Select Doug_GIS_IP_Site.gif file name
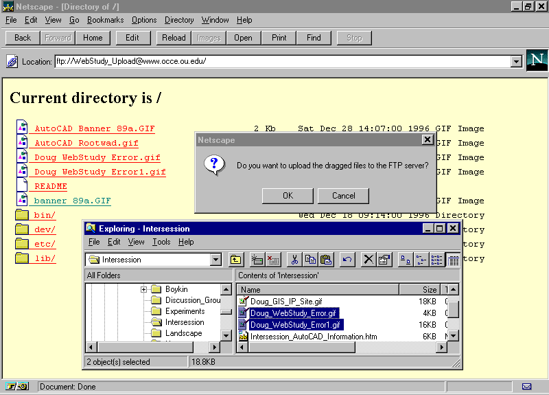 click(286, 302)
